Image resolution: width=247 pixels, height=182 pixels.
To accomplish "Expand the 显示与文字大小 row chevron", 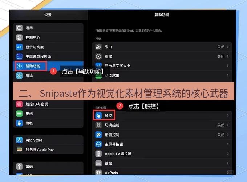I will point(228,66).
